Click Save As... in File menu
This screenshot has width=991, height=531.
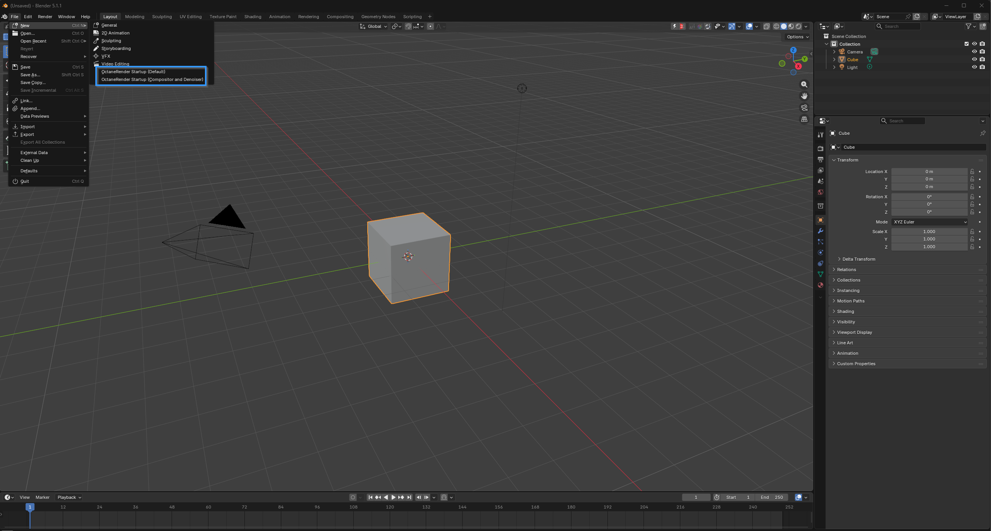pos(49,75)
